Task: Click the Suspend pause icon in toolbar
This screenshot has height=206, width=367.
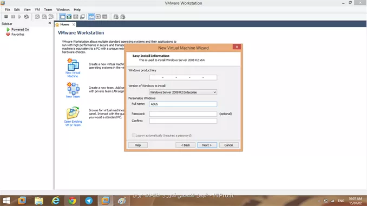Action: 13,17
